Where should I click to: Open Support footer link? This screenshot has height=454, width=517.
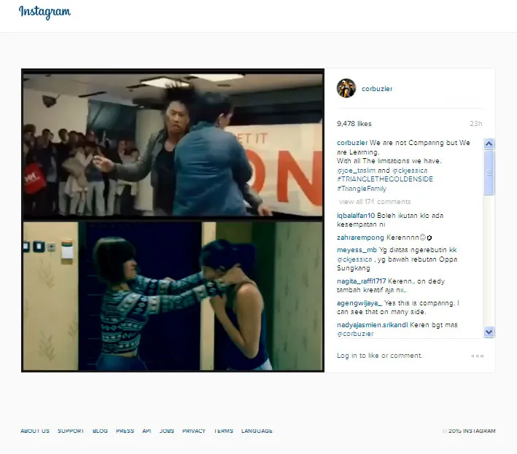pyautogui.click(x=71, y=431)
